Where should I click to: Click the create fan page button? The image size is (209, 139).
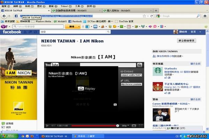[186, 41]
